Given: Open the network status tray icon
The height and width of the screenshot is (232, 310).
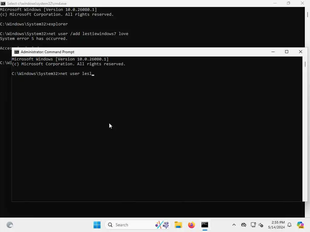Looking at the screenshot, I should coord(253,225).
